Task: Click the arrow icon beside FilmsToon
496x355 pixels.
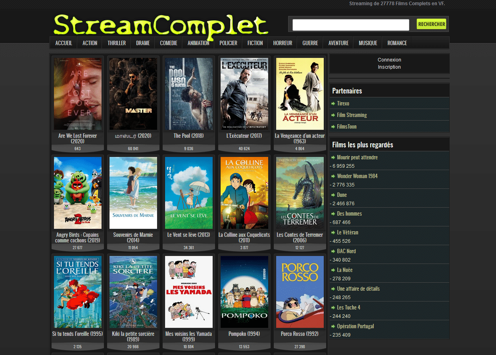Action: pos(333,127)
